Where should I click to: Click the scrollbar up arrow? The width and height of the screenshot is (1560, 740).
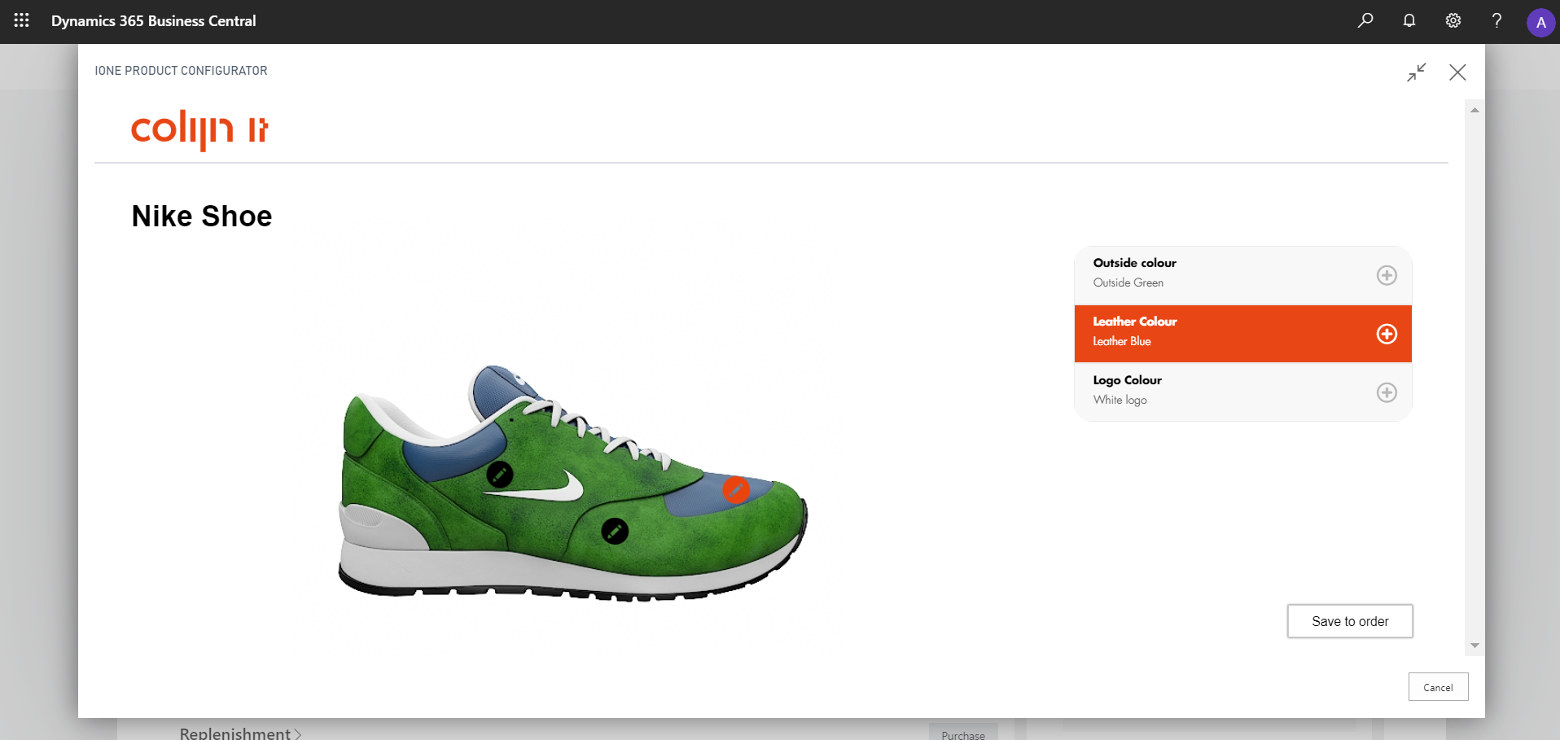[1475, 110]
